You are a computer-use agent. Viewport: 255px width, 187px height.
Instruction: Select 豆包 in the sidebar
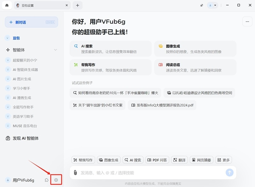coord(16,38)
